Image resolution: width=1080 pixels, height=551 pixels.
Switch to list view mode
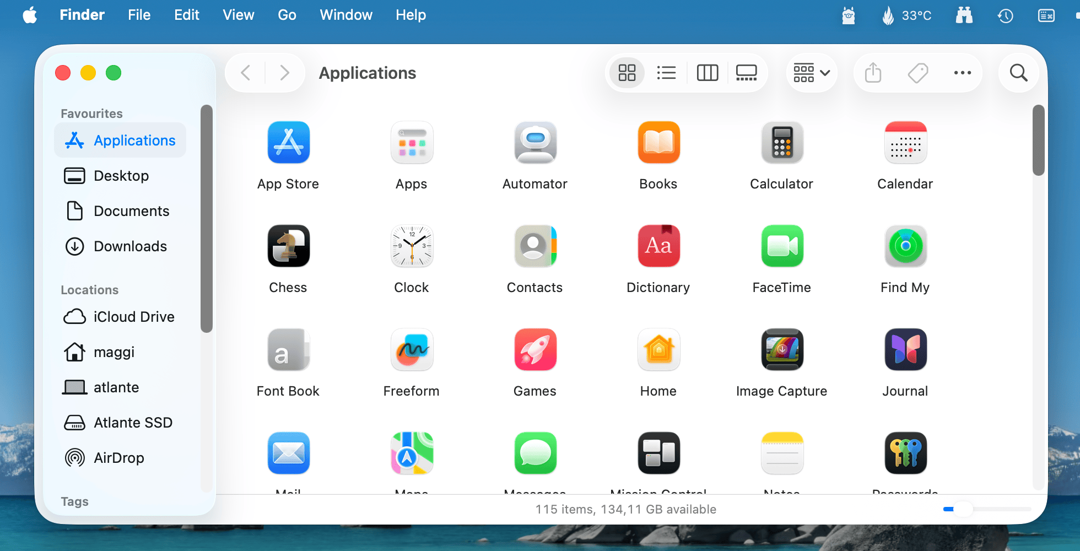coord(666,73)
